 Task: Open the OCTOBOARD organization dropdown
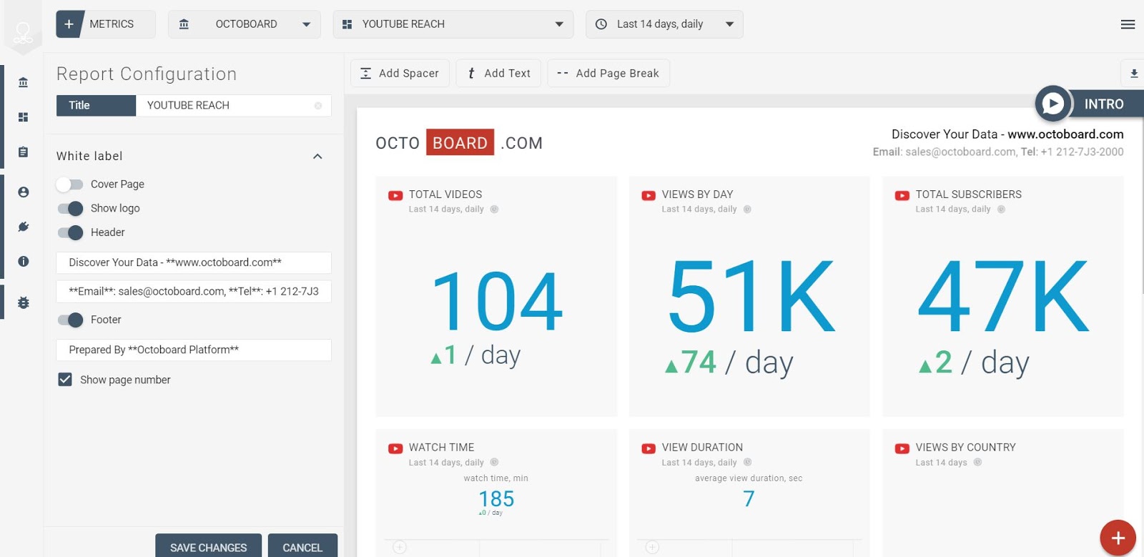pyautogui.click(x=245, y=24)
